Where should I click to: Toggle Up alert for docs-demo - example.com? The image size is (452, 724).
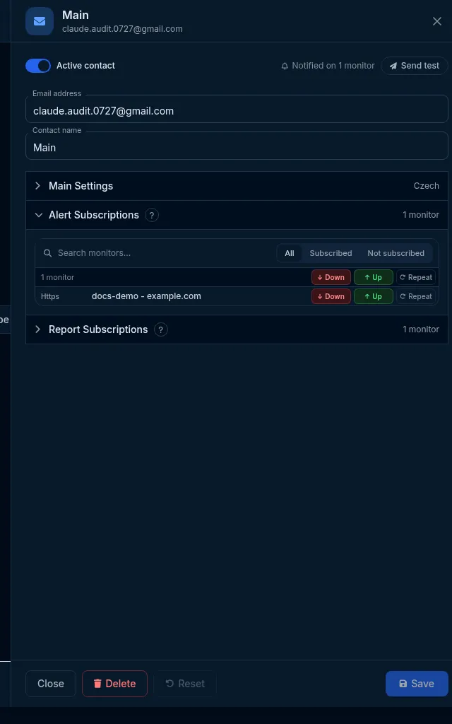tap(374, 296)
